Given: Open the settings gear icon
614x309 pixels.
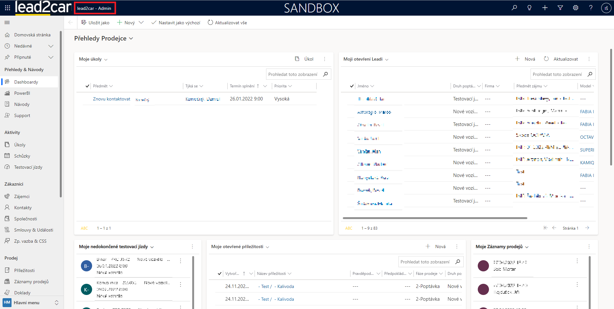Looking at the screenshot, I should 576,8.
